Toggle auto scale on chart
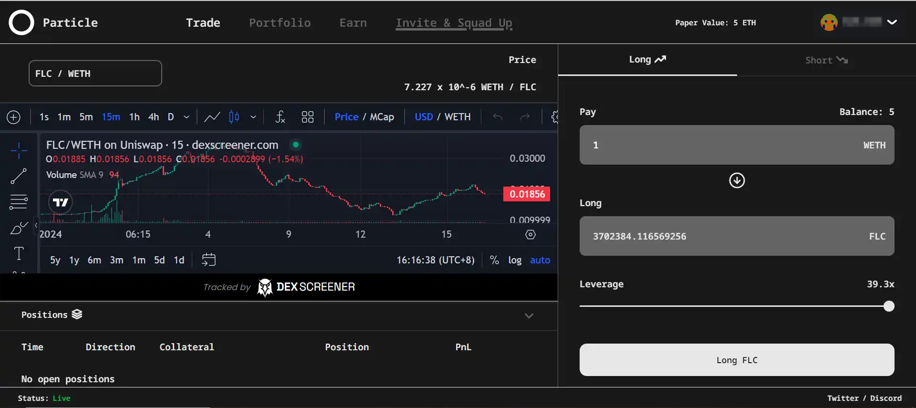The height and width of the screenshot is (408, 916). pyautogui.click(x=540, y=260)
